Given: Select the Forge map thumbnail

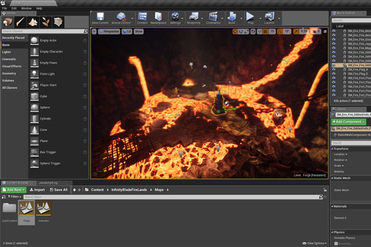Looking at the screenshot, I should coord(26,209).
